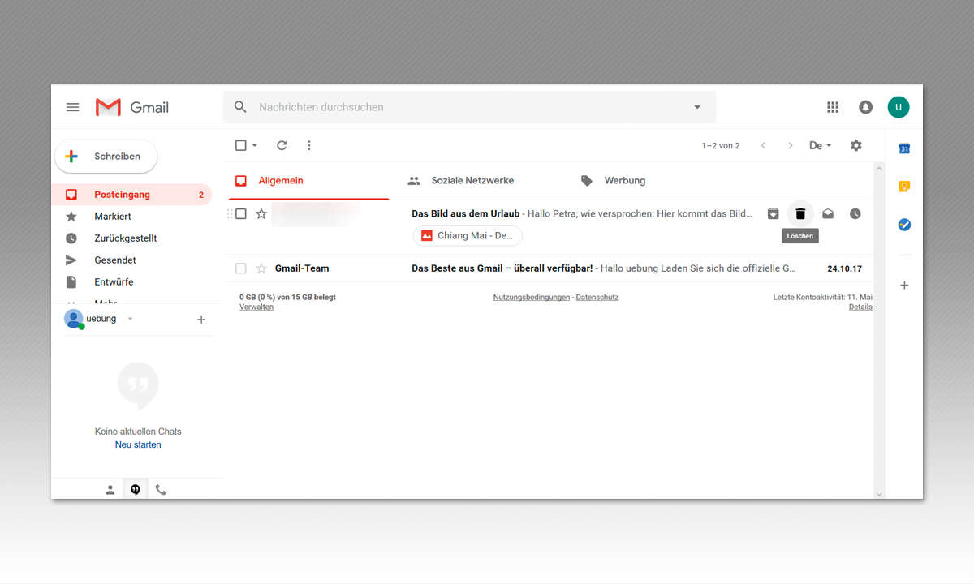
Task: Click the 'Nachrichten durchsuchen' search field
Action: pos(471,107)
